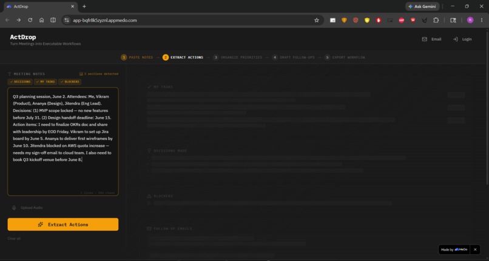This screenshot has height=261, width=489.
Task: Open the orange shield extension
Action: coord(344,20)
